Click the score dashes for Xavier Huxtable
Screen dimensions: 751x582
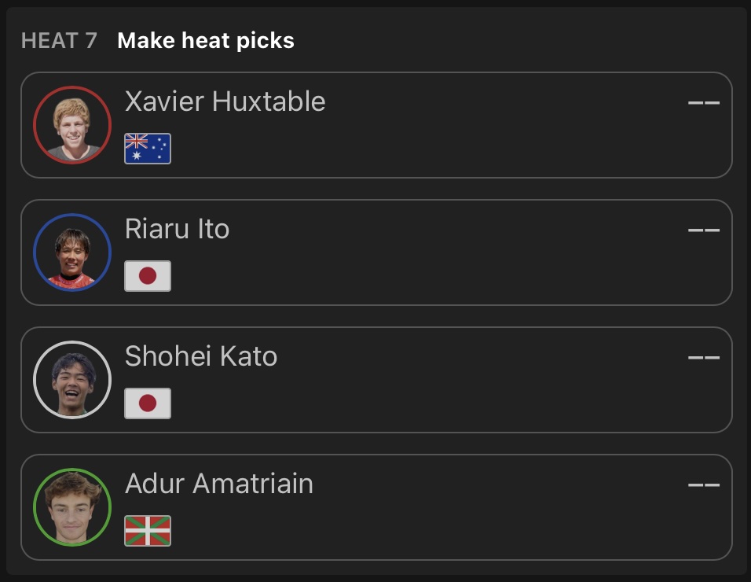703,103
